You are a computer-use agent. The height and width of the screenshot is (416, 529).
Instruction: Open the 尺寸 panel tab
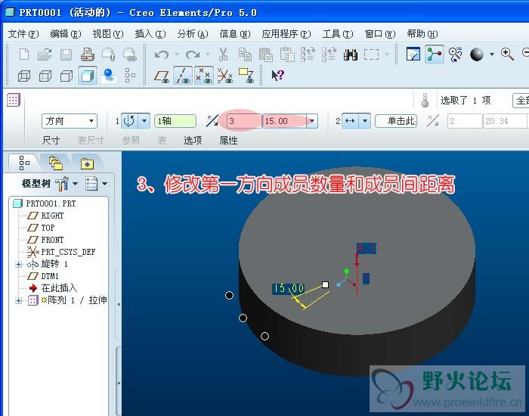(51, 140)
